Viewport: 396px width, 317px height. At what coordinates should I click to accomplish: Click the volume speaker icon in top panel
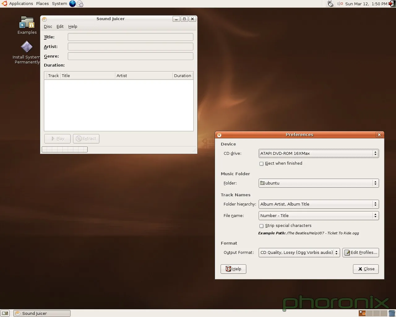pyautogui.click(x=340, y=4)
